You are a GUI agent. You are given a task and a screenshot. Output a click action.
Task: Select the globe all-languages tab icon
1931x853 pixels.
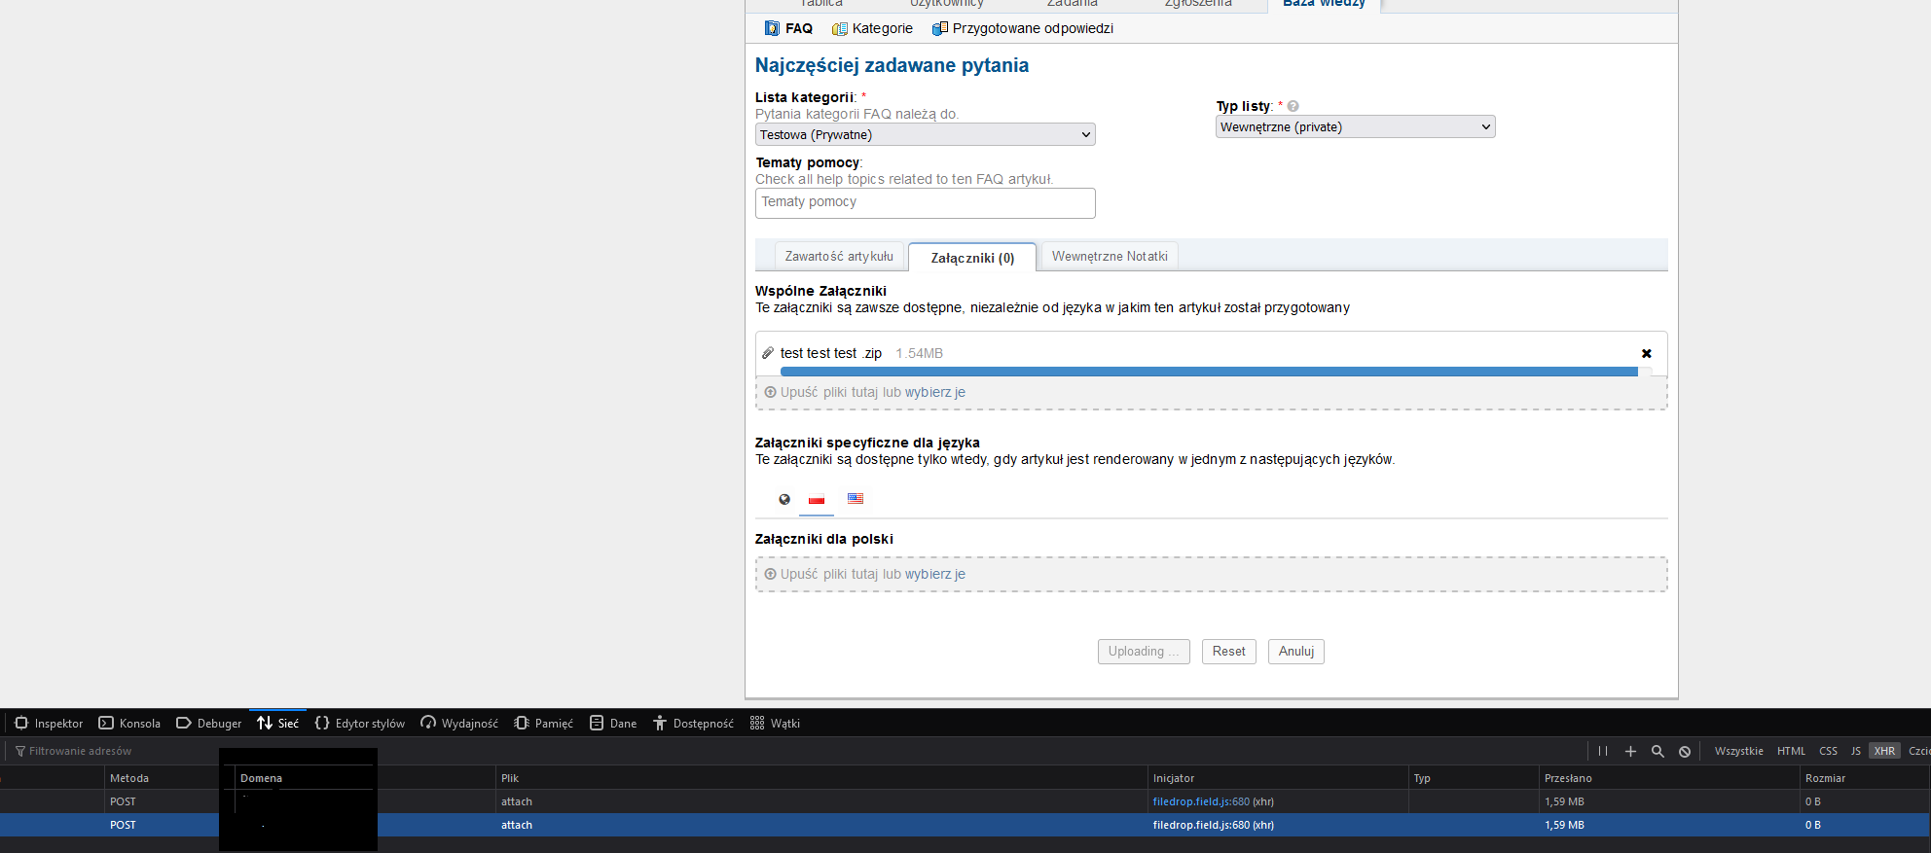[783, 499]
